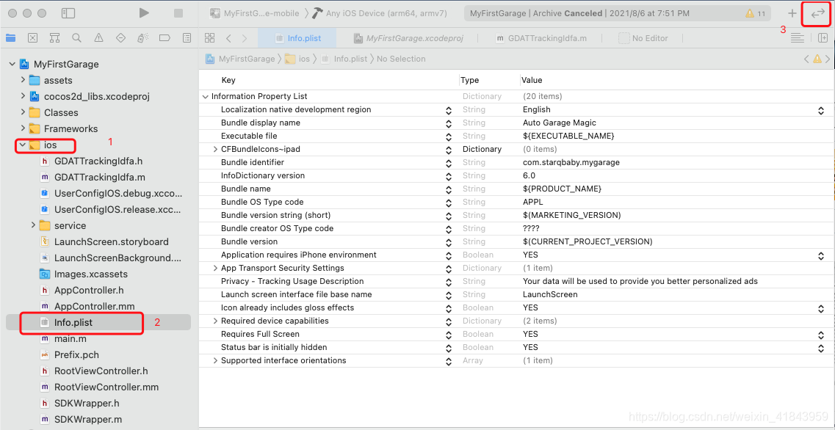The width and height of the screenshot is (835, 430).
Task: Switch to GDATTrackingIdfa.m tab
Action: (541, 37)
